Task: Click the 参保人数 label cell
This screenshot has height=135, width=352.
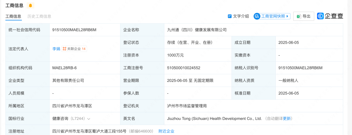Action: pos(142,93)
